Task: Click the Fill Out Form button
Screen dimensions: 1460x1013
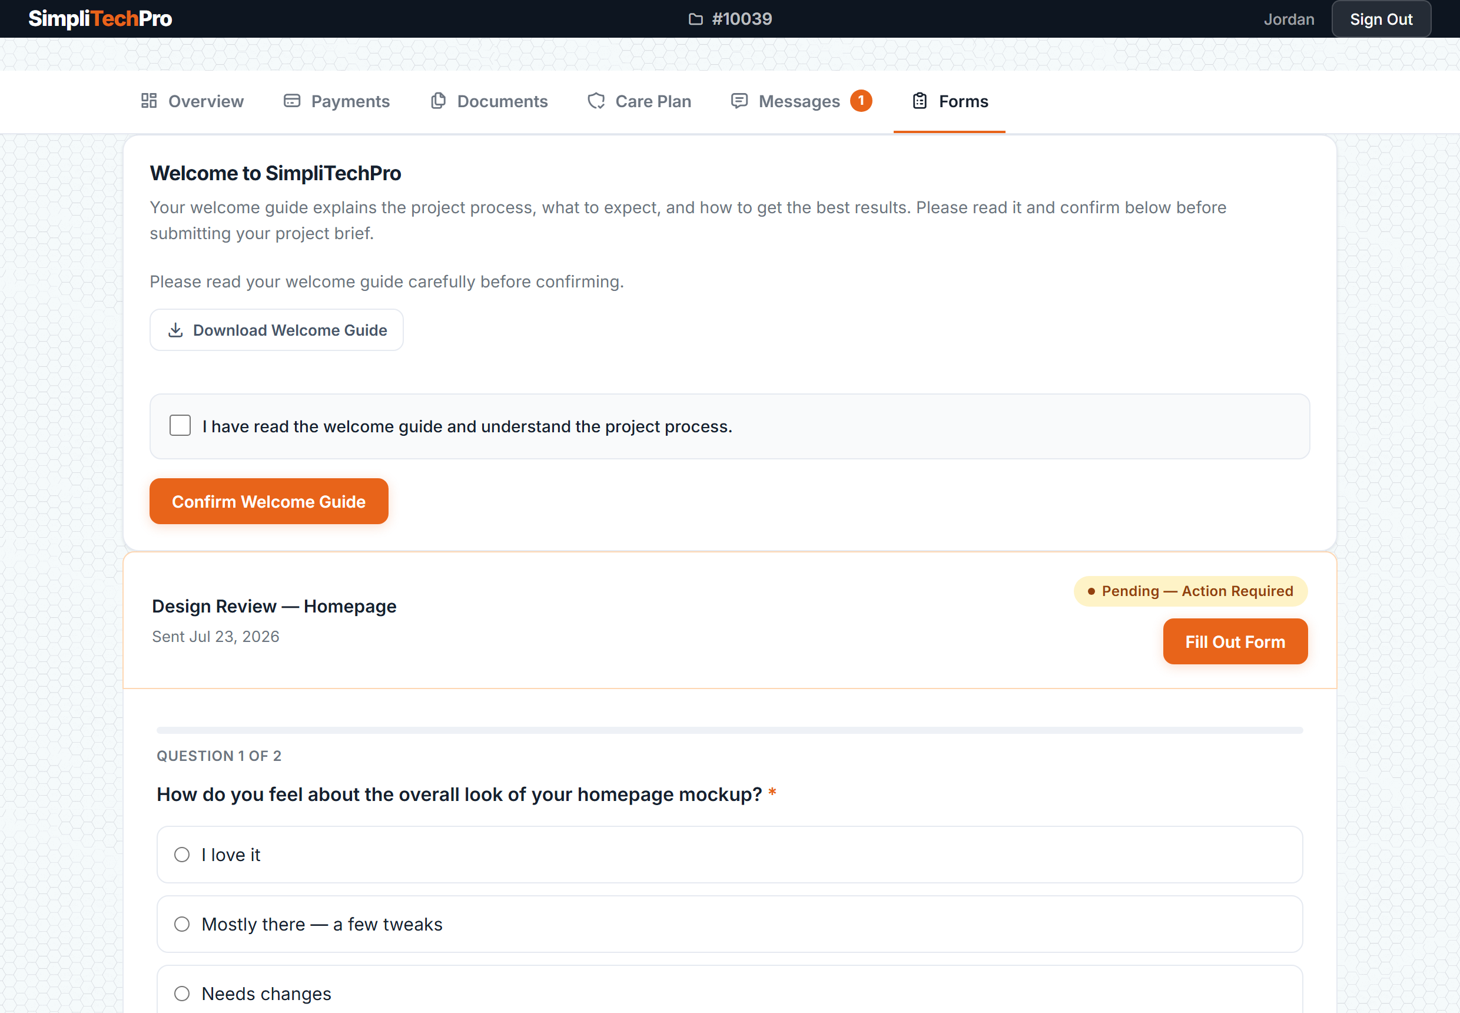Action: pos(1235,642)
